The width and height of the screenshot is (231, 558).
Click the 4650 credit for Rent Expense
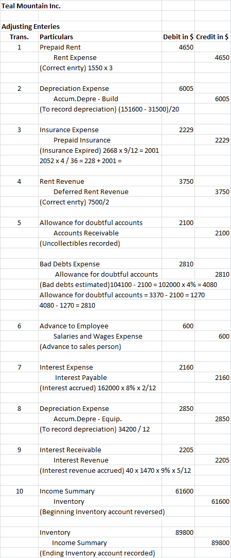click(x=222, y=58)
